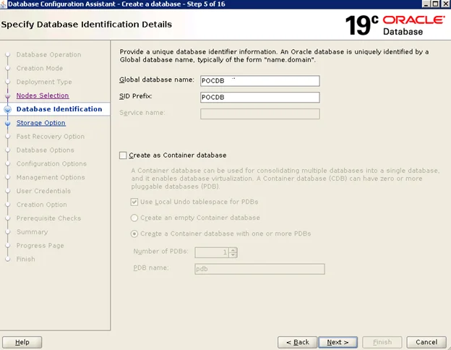Viewport: 451px width, 350px height.
Task: Click the Next button
Action: tap(338, 342)
